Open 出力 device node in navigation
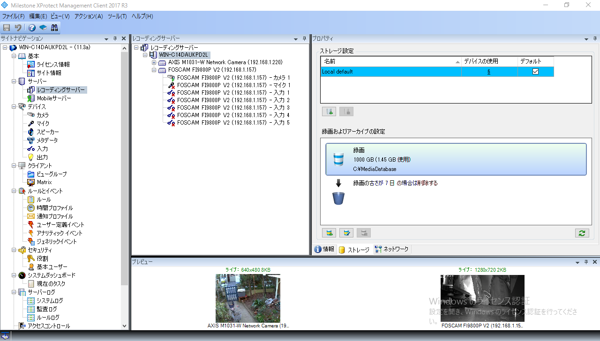Image resolution: width=600 pixels, height=341 pixels. 42,157
